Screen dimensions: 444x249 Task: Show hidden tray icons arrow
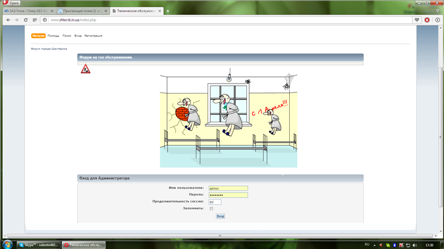click(375, 245)
